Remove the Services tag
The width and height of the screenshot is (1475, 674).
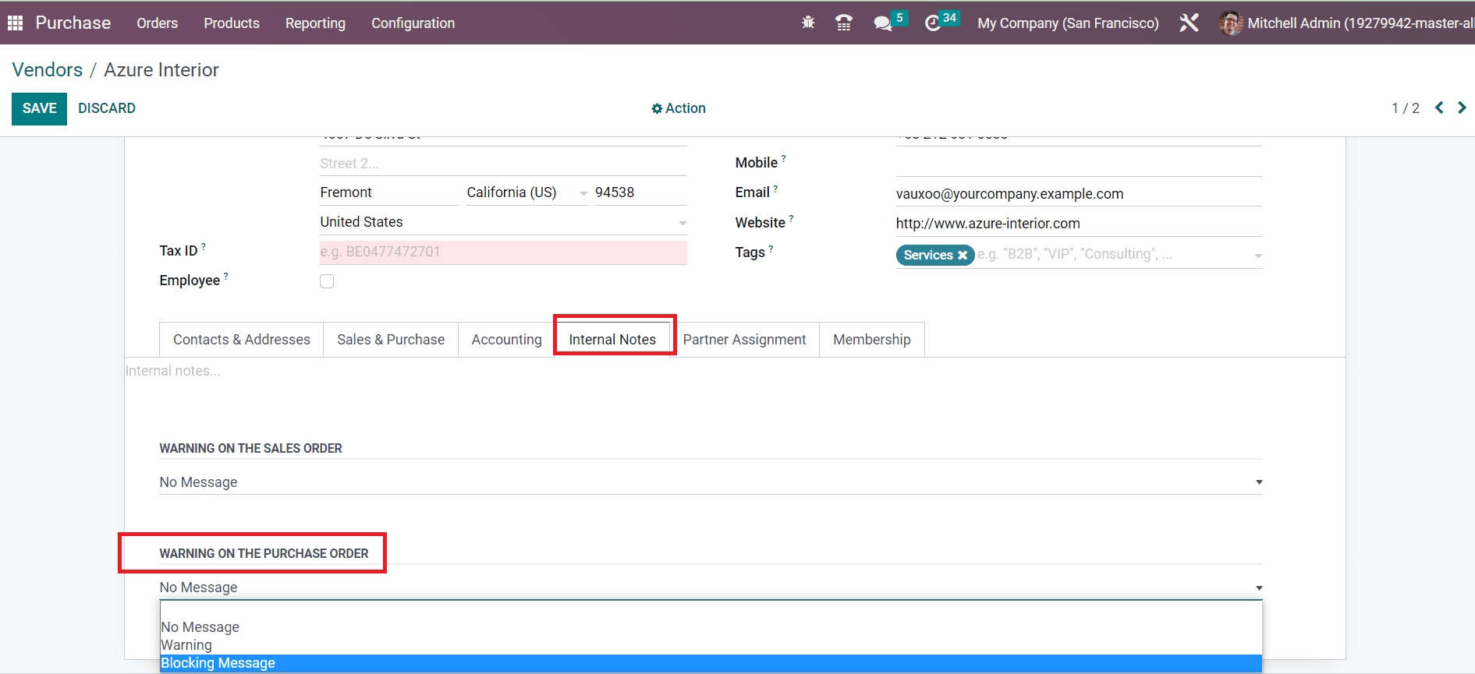point(963,256)
